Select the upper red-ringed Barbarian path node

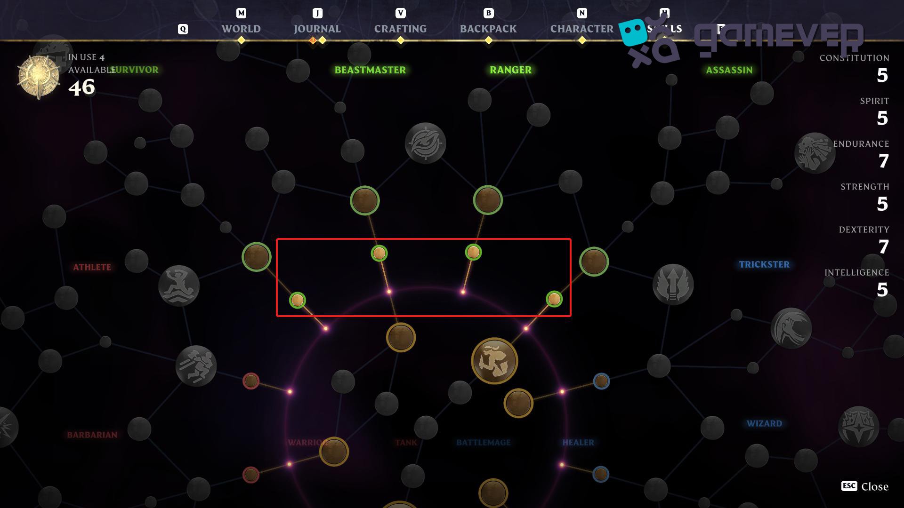(251, 381)
